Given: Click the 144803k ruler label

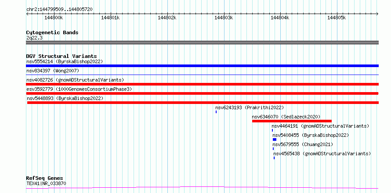Looking at the screenshot, I should point(224,18).
